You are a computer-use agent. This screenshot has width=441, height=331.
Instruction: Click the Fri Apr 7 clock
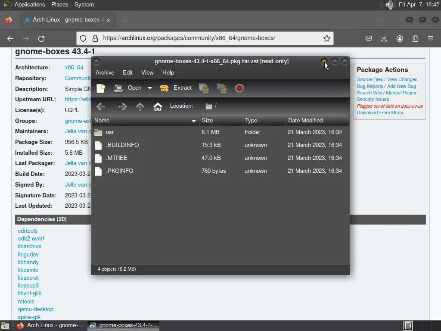point(419,4)
